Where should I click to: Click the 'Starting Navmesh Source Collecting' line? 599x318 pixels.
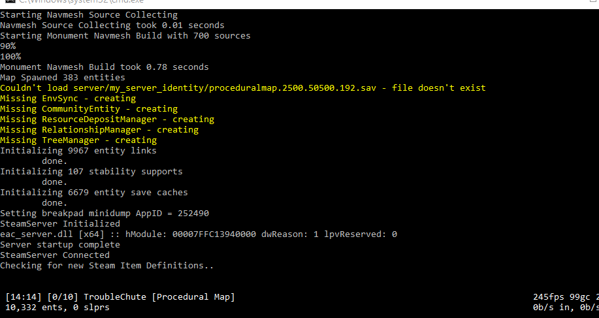[x=89, y=15]
